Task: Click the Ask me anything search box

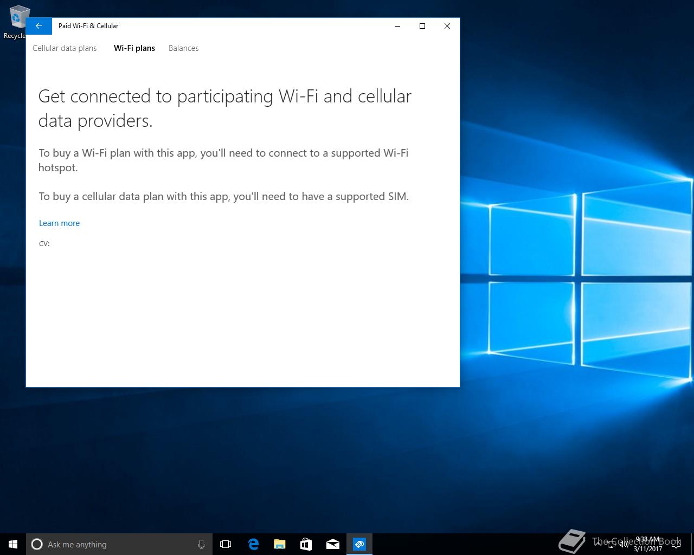Action: (119, 544)
